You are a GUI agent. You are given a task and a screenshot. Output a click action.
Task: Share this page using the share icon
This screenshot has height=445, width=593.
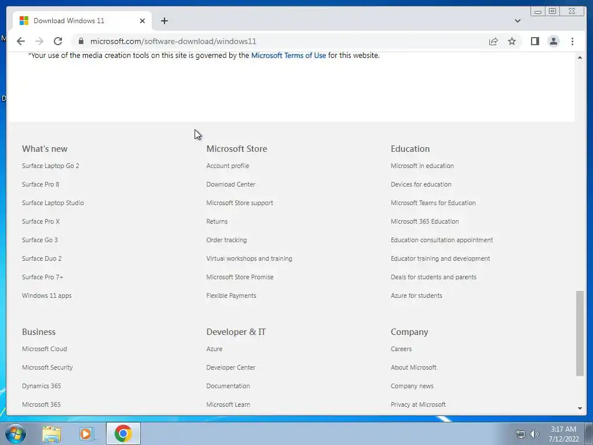tap(493, 41)
